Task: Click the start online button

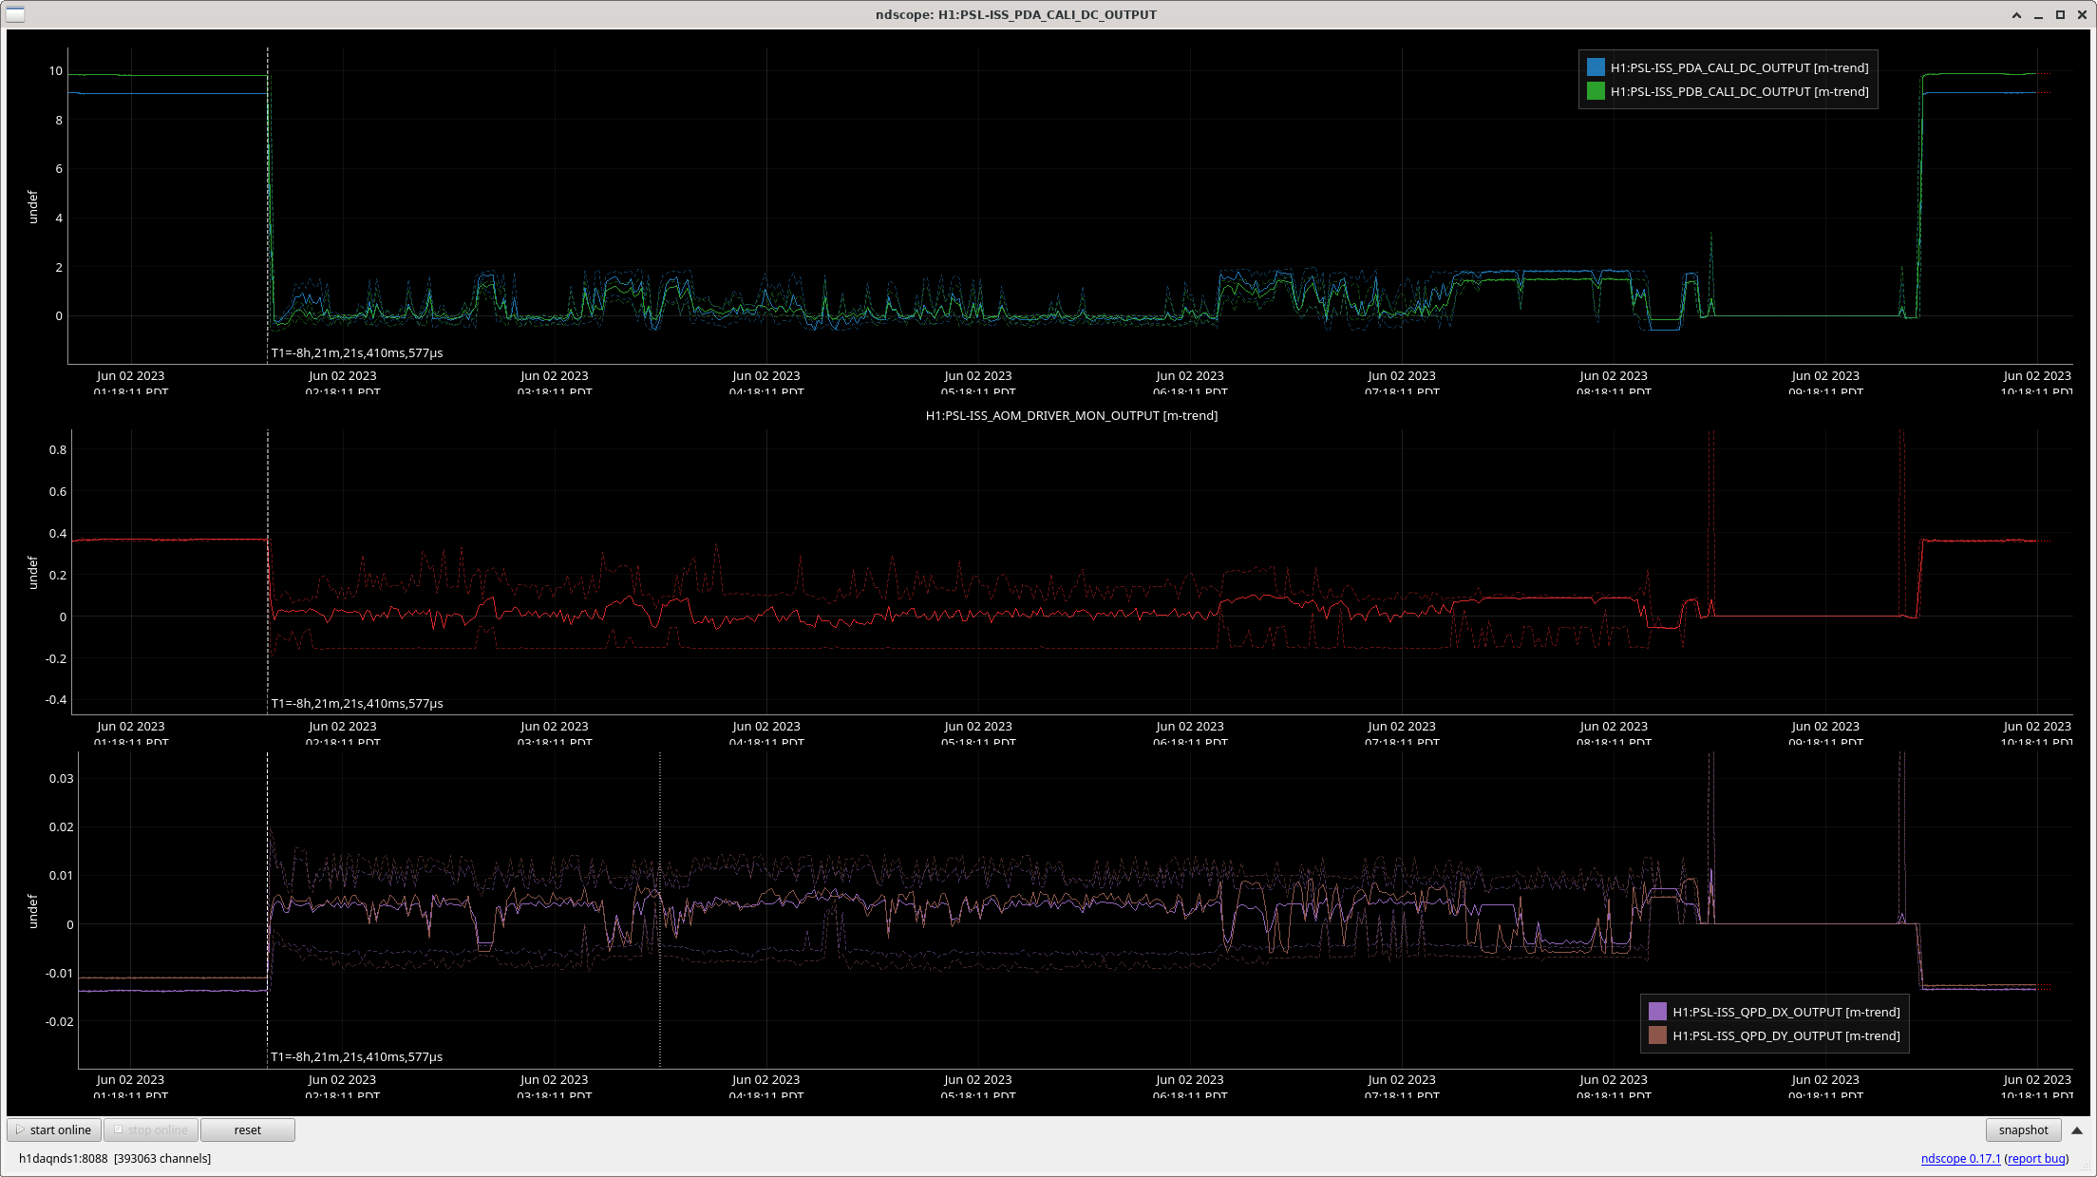Action: 54,1130
